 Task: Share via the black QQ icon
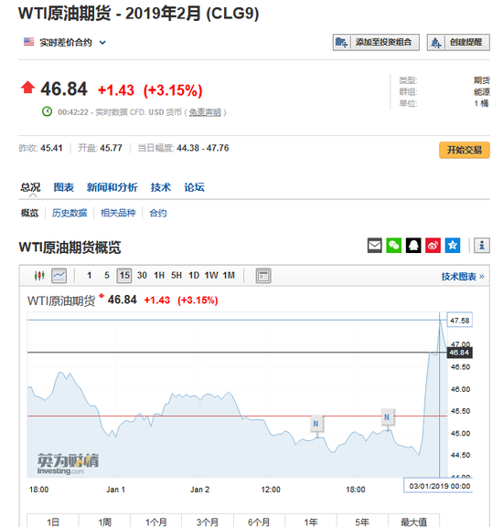413,246
